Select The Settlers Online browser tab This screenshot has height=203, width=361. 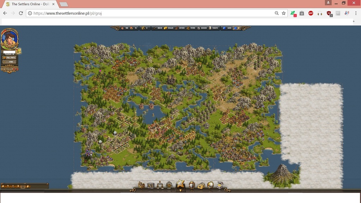31,4
